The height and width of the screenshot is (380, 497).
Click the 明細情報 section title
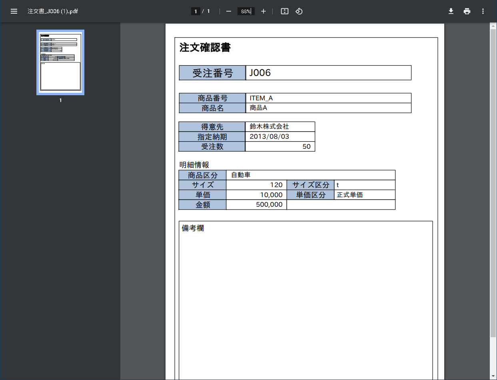[x=194, y=165]
